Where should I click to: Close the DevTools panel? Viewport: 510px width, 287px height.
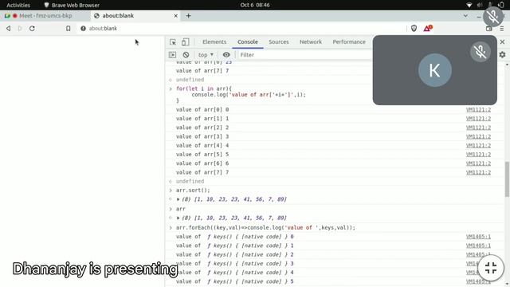502,42
